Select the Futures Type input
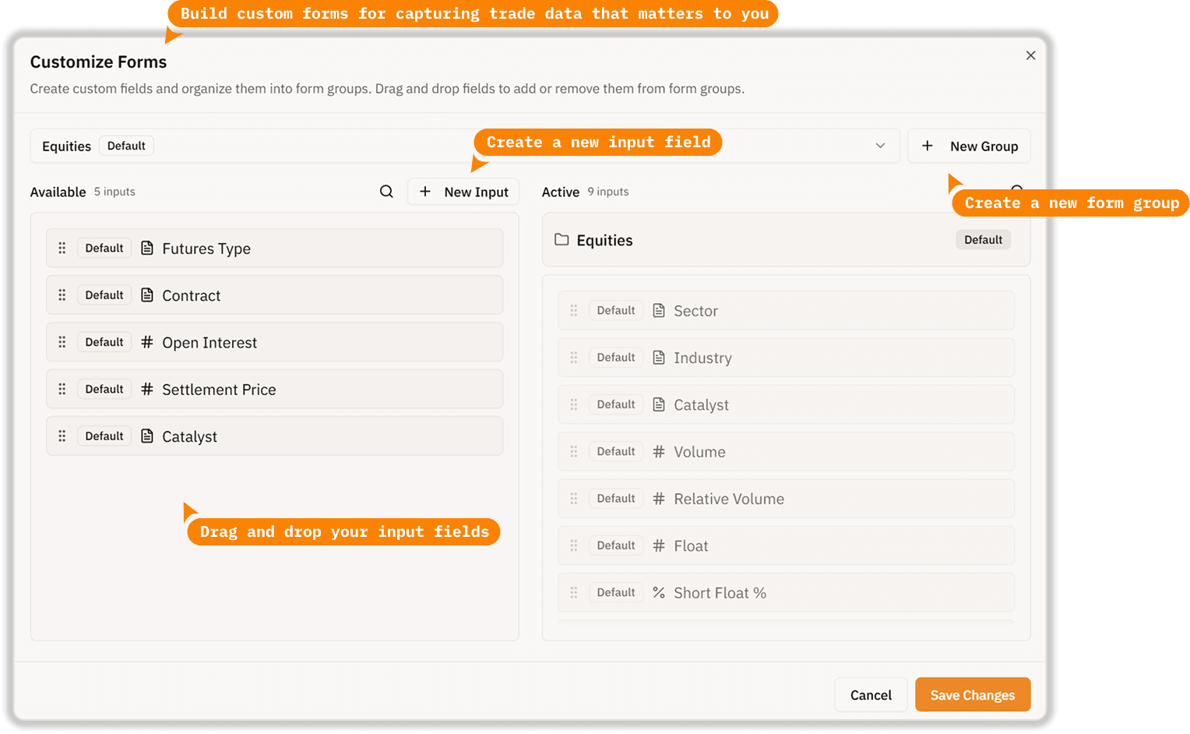Image resolution: width=1190 pixels, height=734 pixels. coord(275,249)
